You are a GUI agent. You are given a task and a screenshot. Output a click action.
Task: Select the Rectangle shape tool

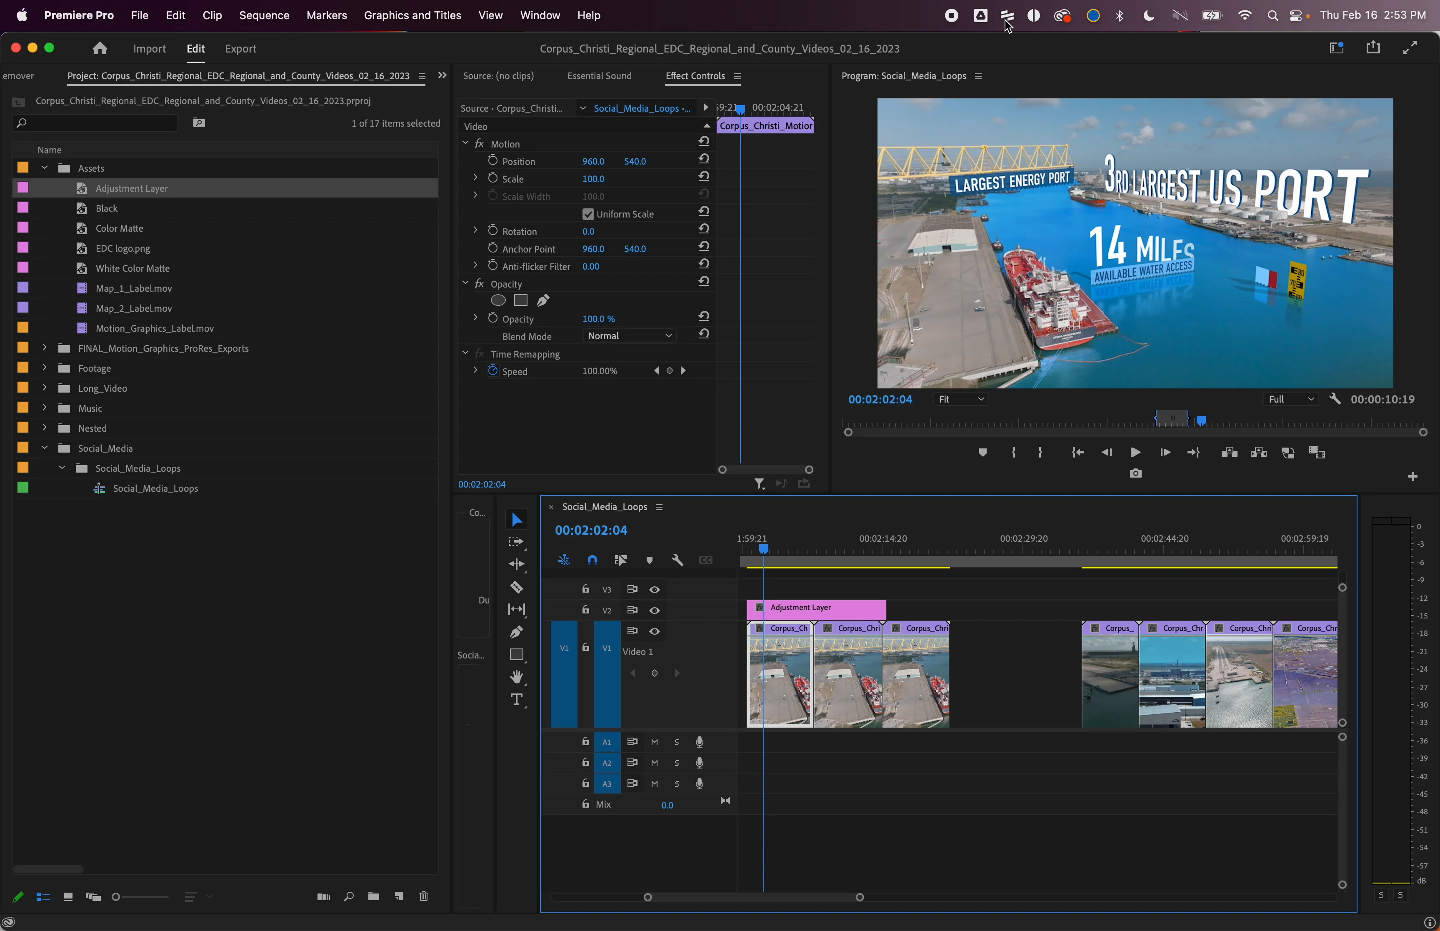(x=517, y=655)
